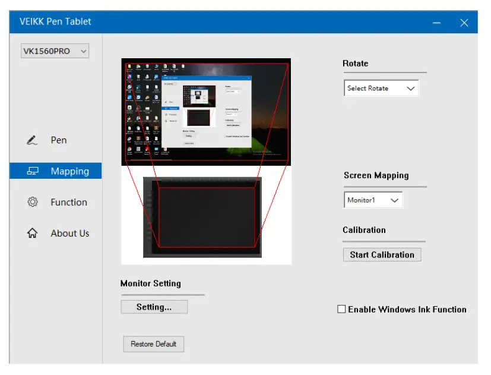Click the Restore Default button
This screenshot has height=375, width=491.
(154, 344)
